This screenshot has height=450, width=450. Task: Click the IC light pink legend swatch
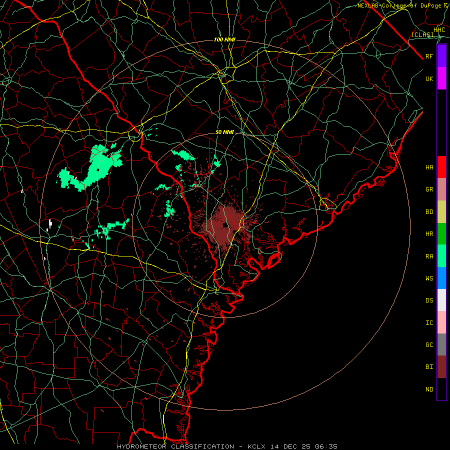441,322
